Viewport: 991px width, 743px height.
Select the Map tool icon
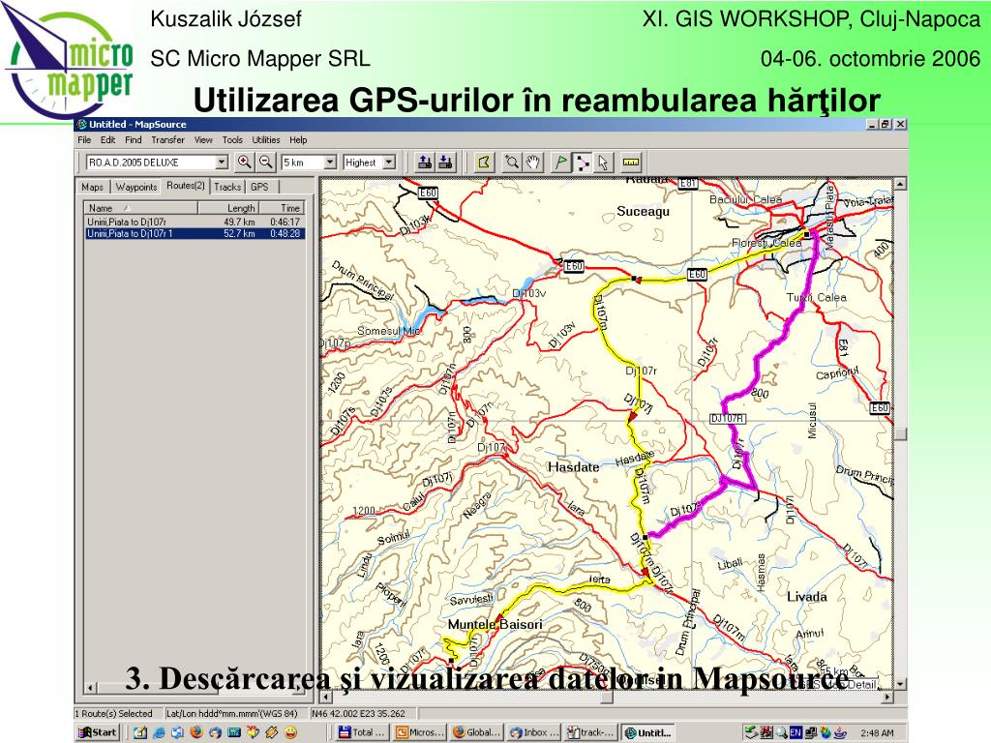[485, 163]
